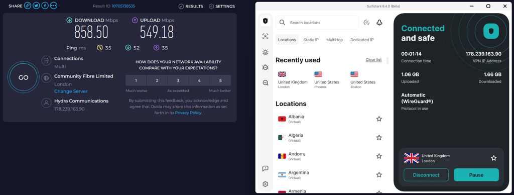Switch to MultiHop tab

334,40
